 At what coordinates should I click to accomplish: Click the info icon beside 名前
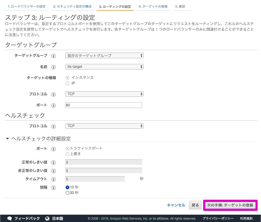click(x=54, y=67)
